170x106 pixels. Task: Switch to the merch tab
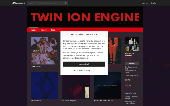[44, 30]
